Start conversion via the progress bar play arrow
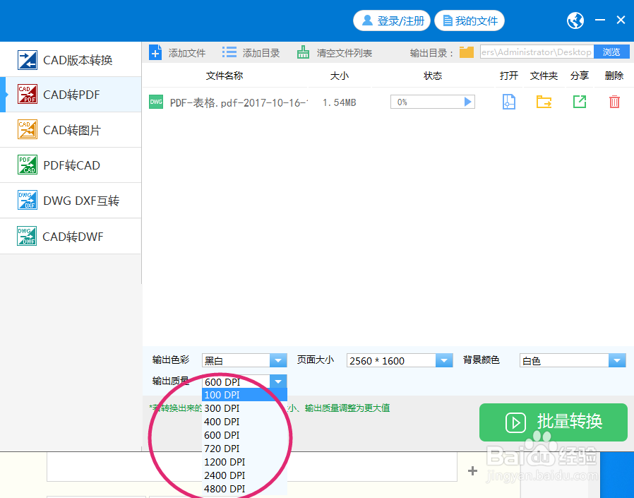 [x=467, y=102]
